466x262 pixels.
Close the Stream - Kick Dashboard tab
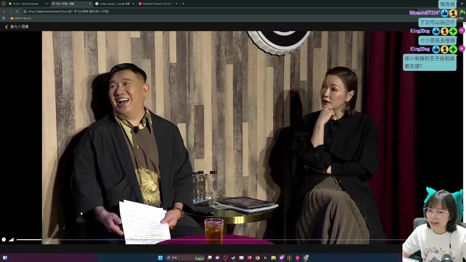pyautogui.click(x=46, y=4)
